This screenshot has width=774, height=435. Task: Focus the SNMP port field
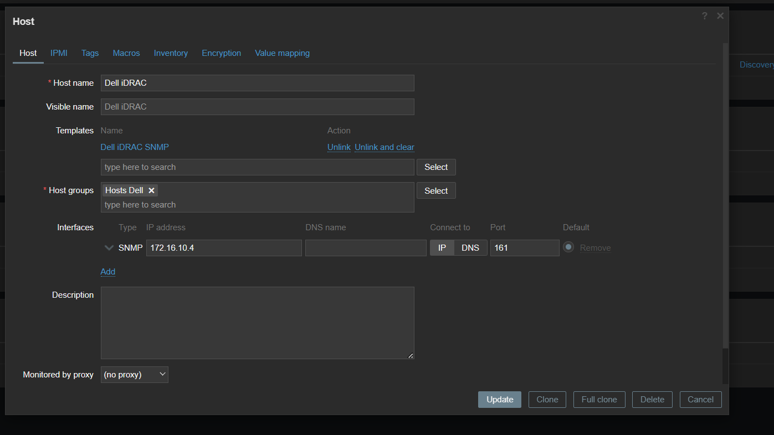tap(524, 248)
